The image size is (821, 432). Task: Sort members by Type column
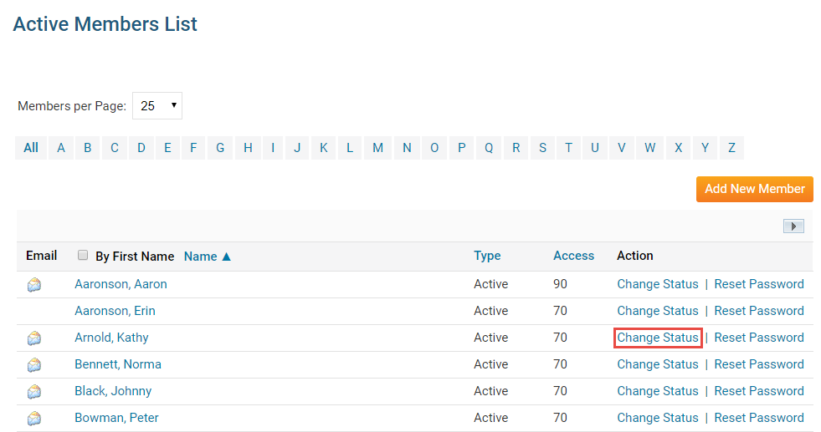487,256
